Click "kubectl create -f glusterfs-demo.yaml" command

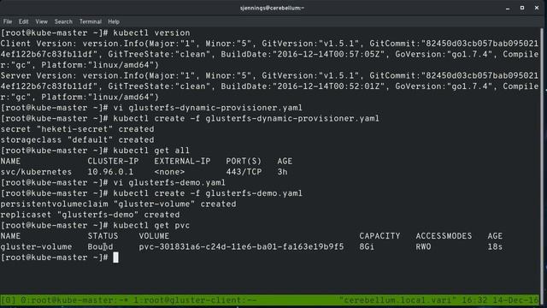[208, 193]
